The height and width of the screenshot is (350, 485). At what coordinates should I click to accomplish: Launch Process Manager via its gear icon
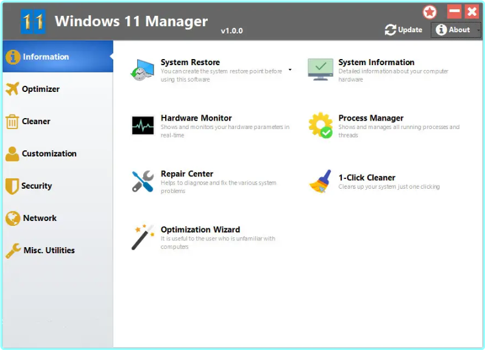click(320, 125)
